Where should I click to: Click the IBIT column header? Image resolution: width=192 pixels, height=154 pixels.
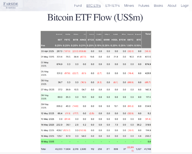[60, 40]
